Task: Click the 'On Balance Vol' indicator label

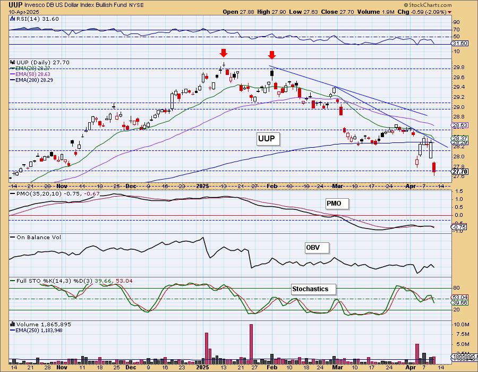Action: (x=39, y=237)
